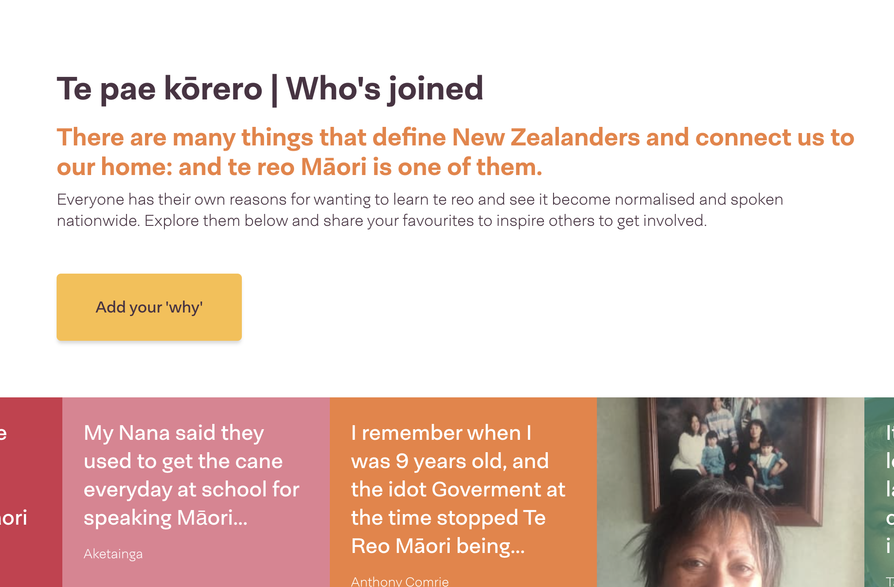Screen dimensions: 894x587
Task: Click "our home: and te reo Māori" line
Action: click(x=299, y=167)
